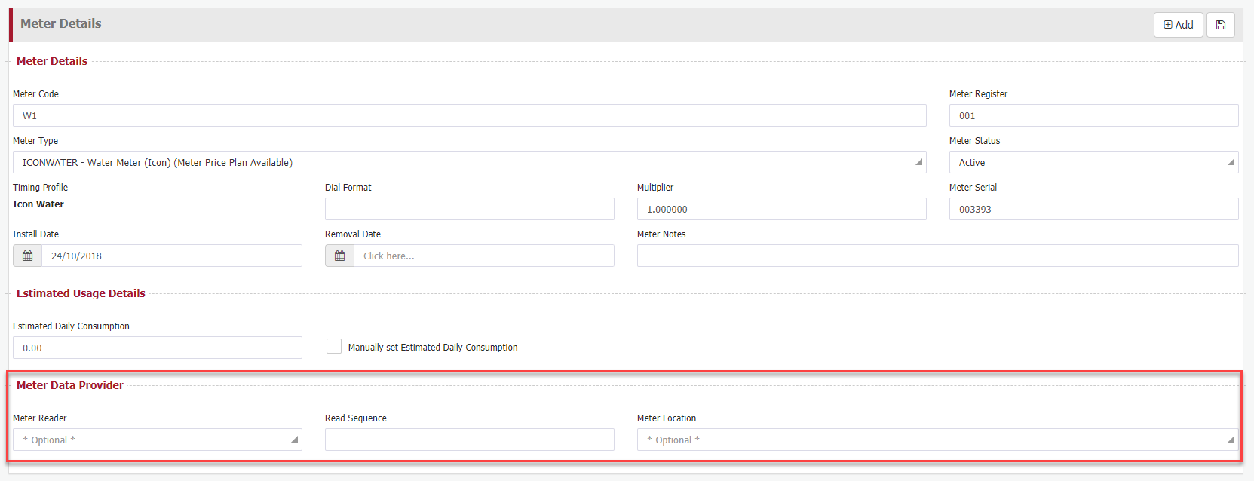Focus the Meter Register field

tap(1093, 115)
